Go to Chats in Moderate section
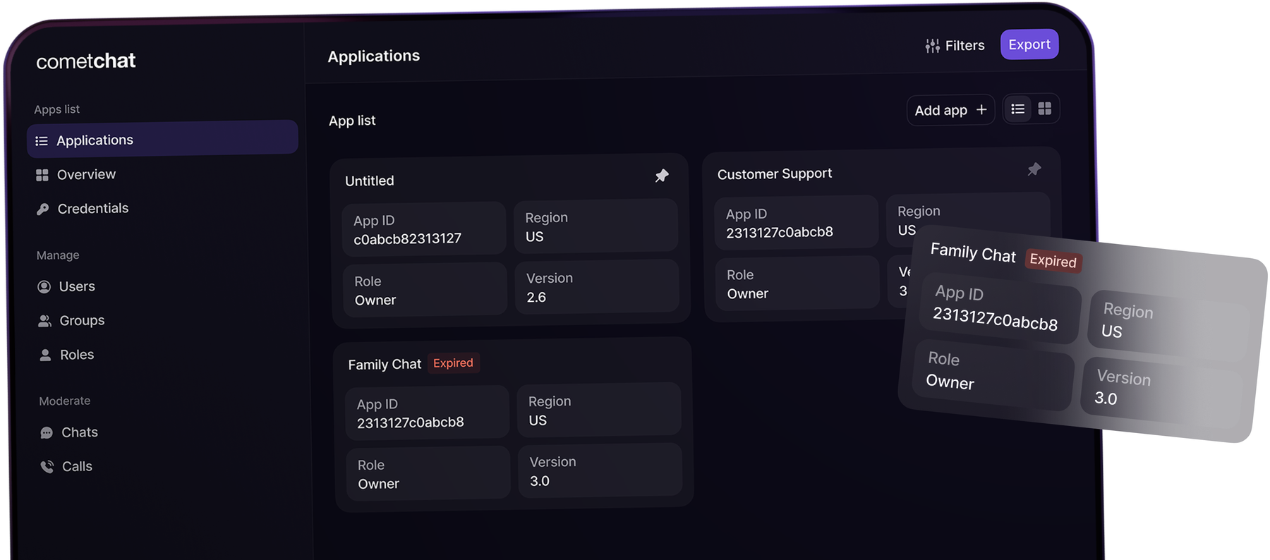The height and width of the screenshot is (560, 1270). (x=79, y=432)
